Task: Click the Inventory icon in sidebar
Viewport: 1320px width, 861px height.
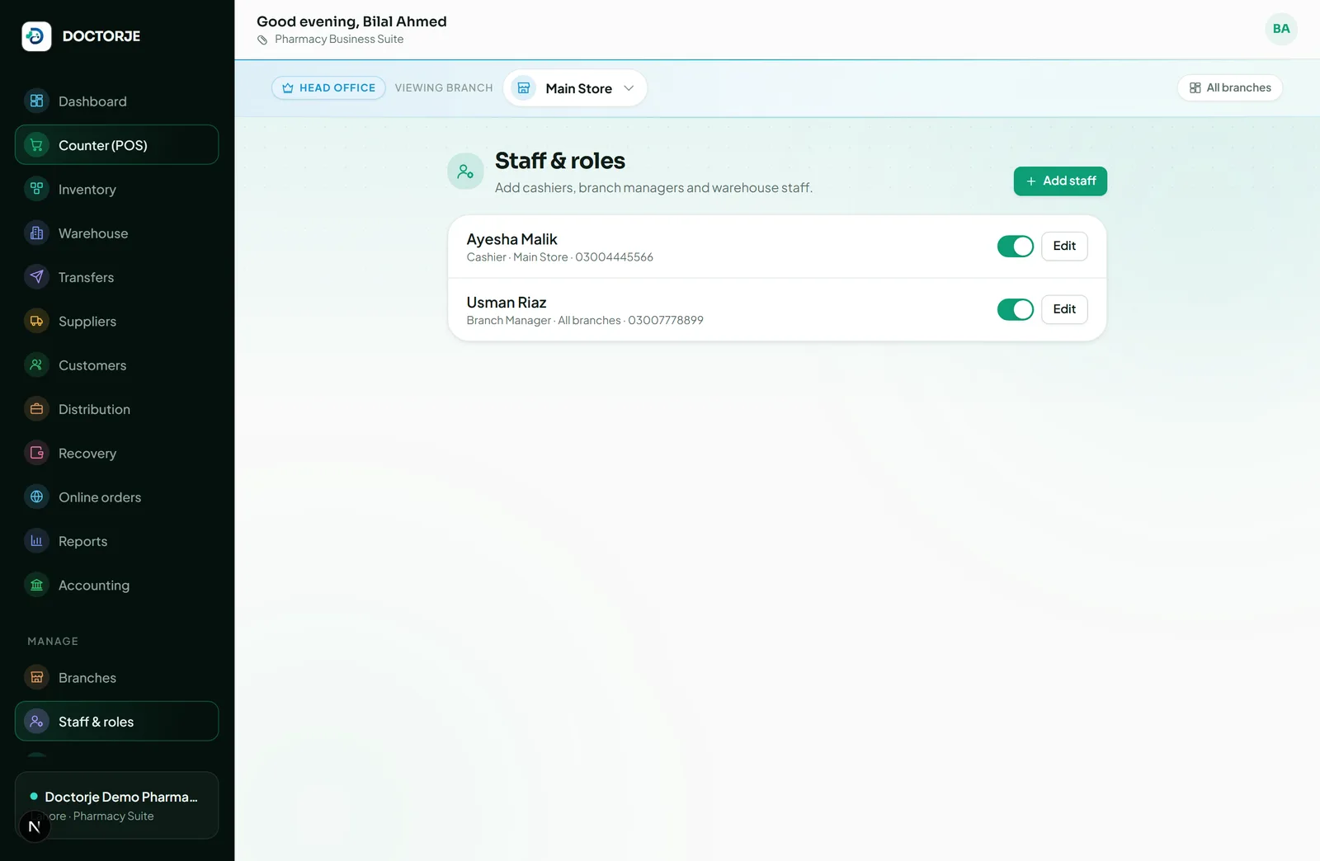Action: click(36, 189)
